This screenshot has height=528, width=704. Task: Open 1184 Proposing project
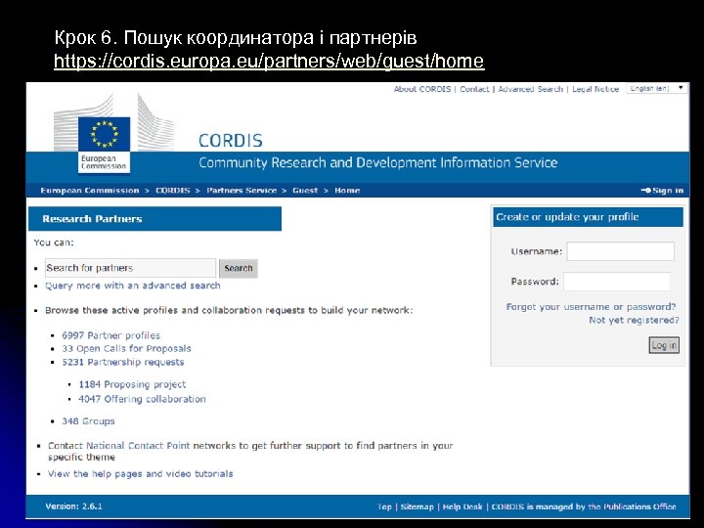click(132, 384)
